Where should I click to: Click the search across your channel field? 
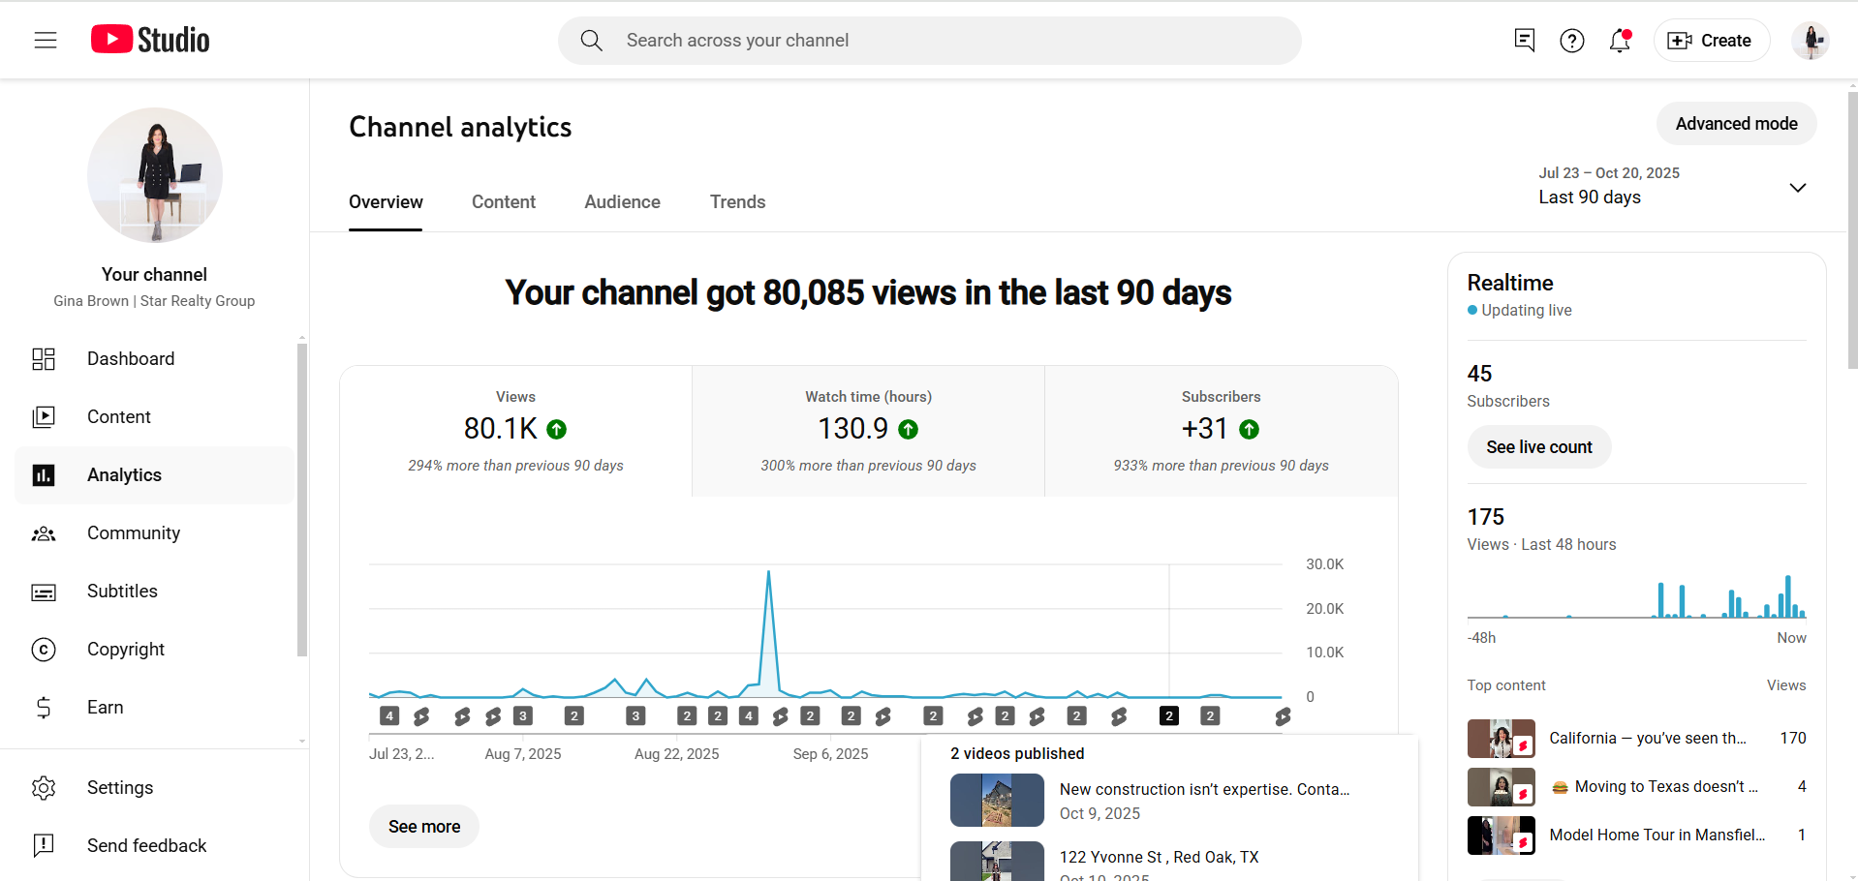click(x=930, y=41)
